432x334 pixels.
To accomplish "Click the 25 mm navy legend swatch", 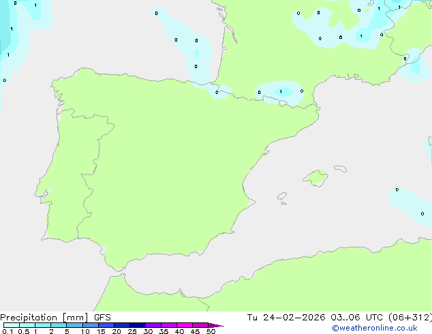I will pos(138,325).
